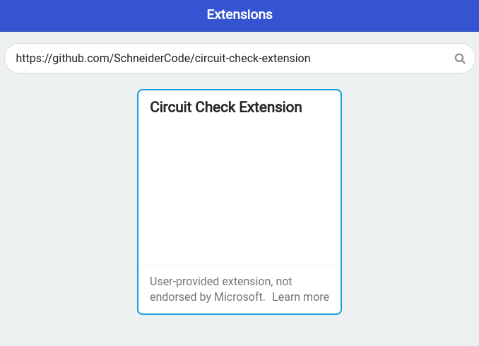The height and width of the screenshot is (346, 479).
Task: Select the Extensions header title
Action: click(239, 14)
